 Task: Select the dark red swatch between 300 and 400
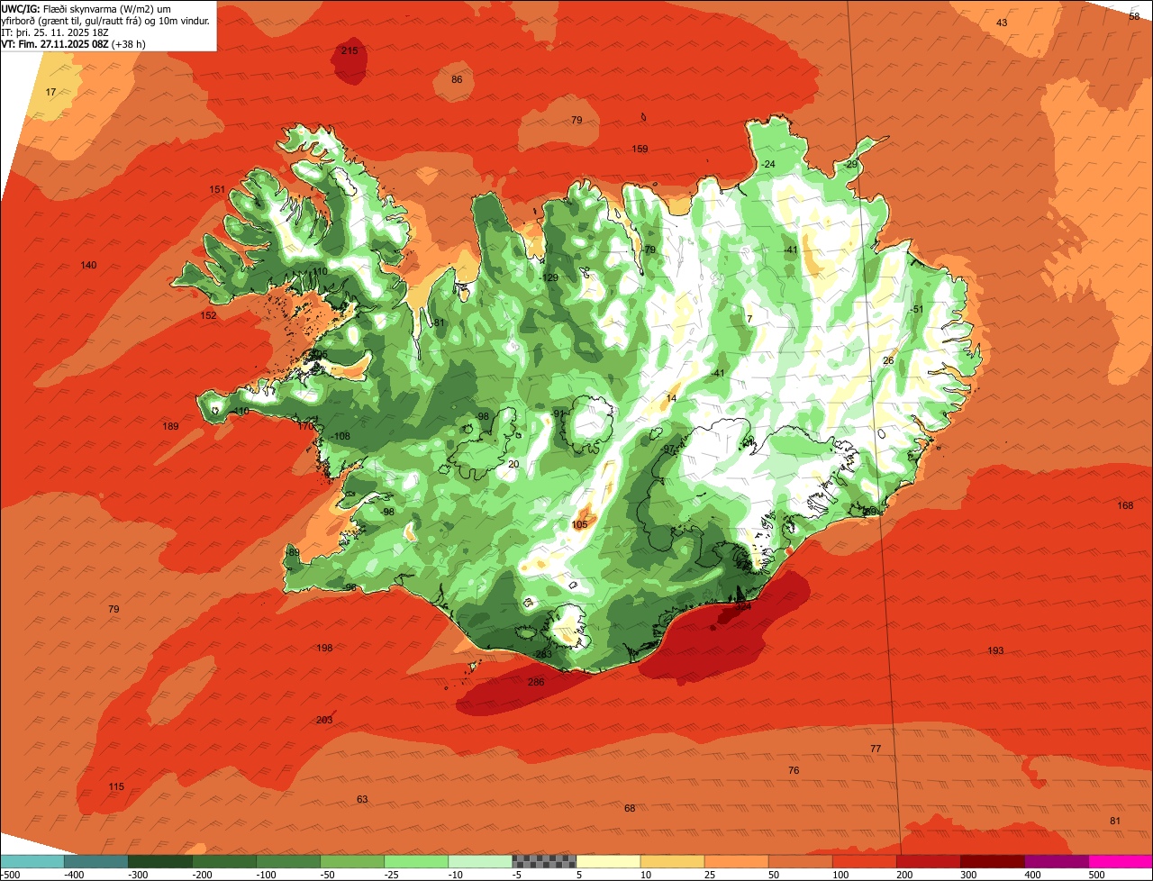click(x=992, y=861)
